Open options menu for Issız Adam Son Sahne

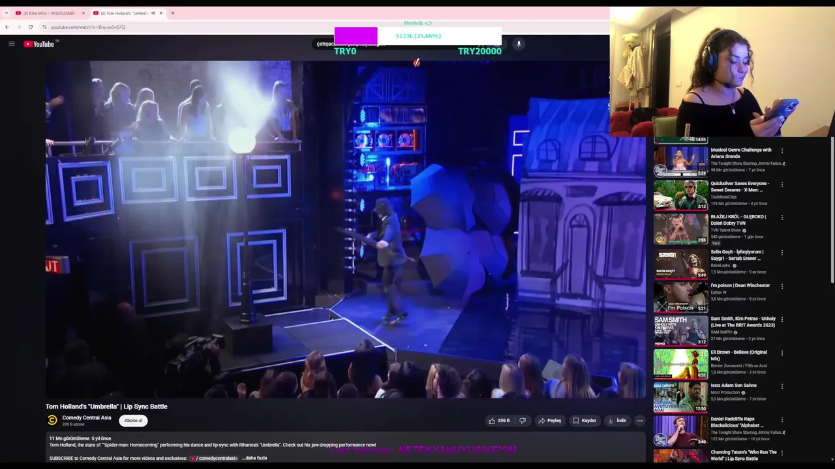point(782,386)
